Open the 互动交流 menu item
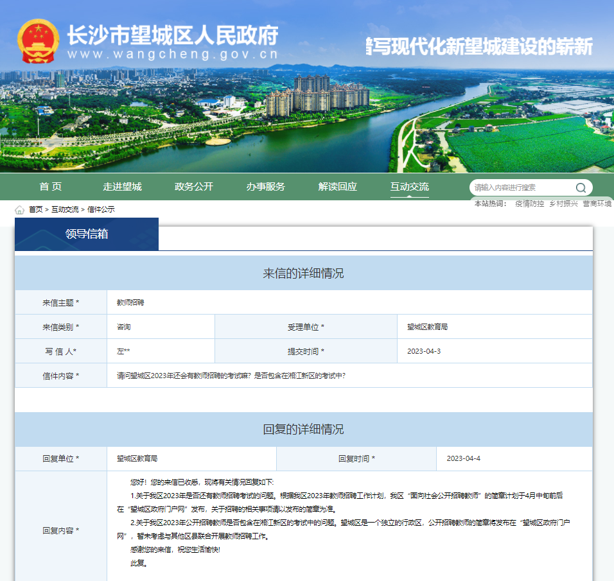 click(x=410, y=187)
